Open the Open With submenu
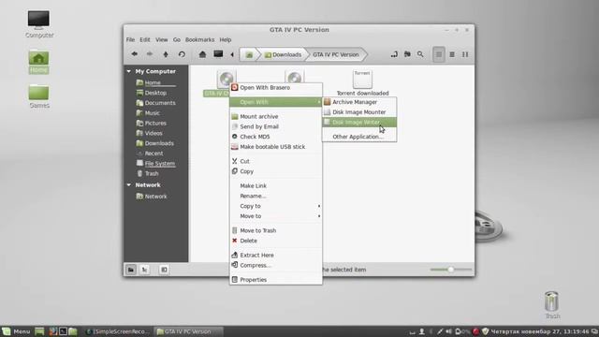599x337 pixels. [x=275, y=102]
